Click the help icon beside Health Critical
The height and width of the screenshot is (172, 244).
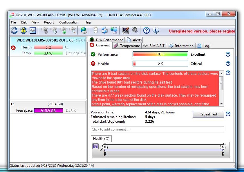(x=228, y=64)
